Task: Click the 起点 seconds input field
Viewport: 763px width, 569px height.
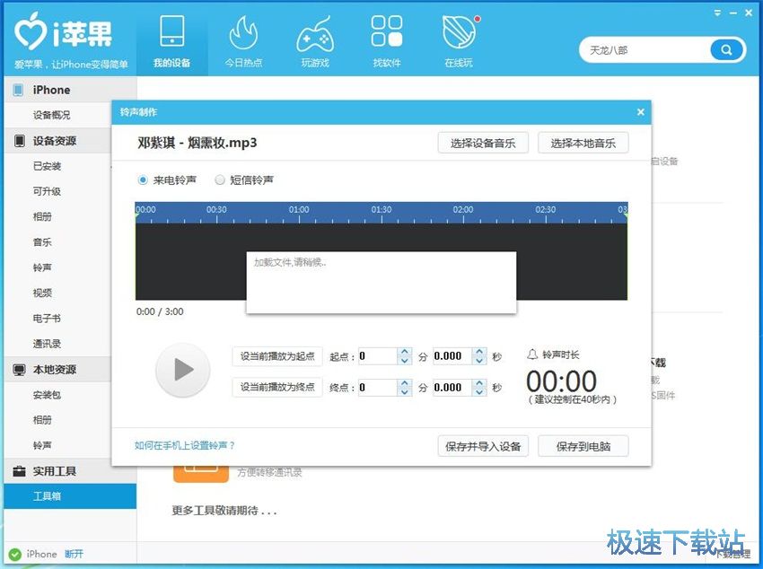Action: pos(452,356)
